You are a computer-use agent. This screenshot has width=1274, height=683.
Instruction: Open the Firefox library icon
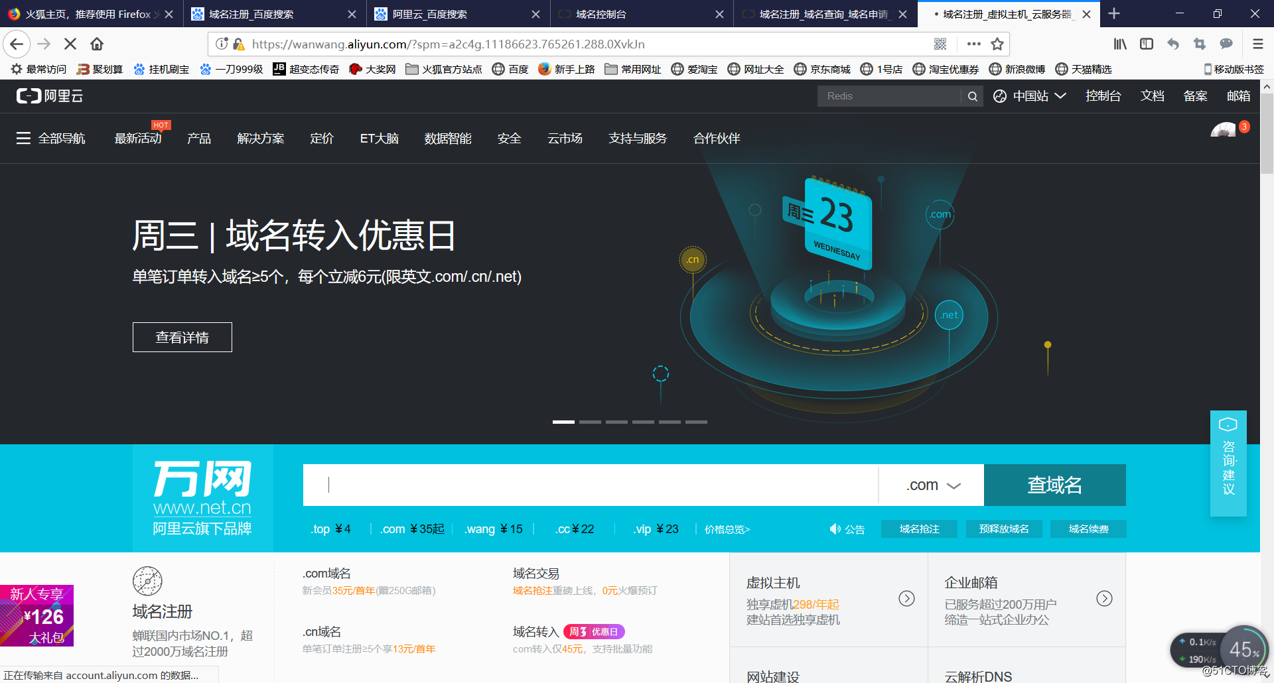(1120, 44)
